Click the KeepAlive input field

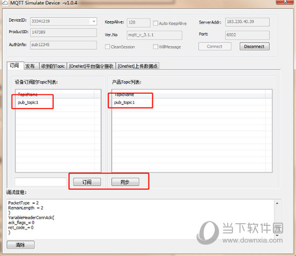[x=138, y=23]
